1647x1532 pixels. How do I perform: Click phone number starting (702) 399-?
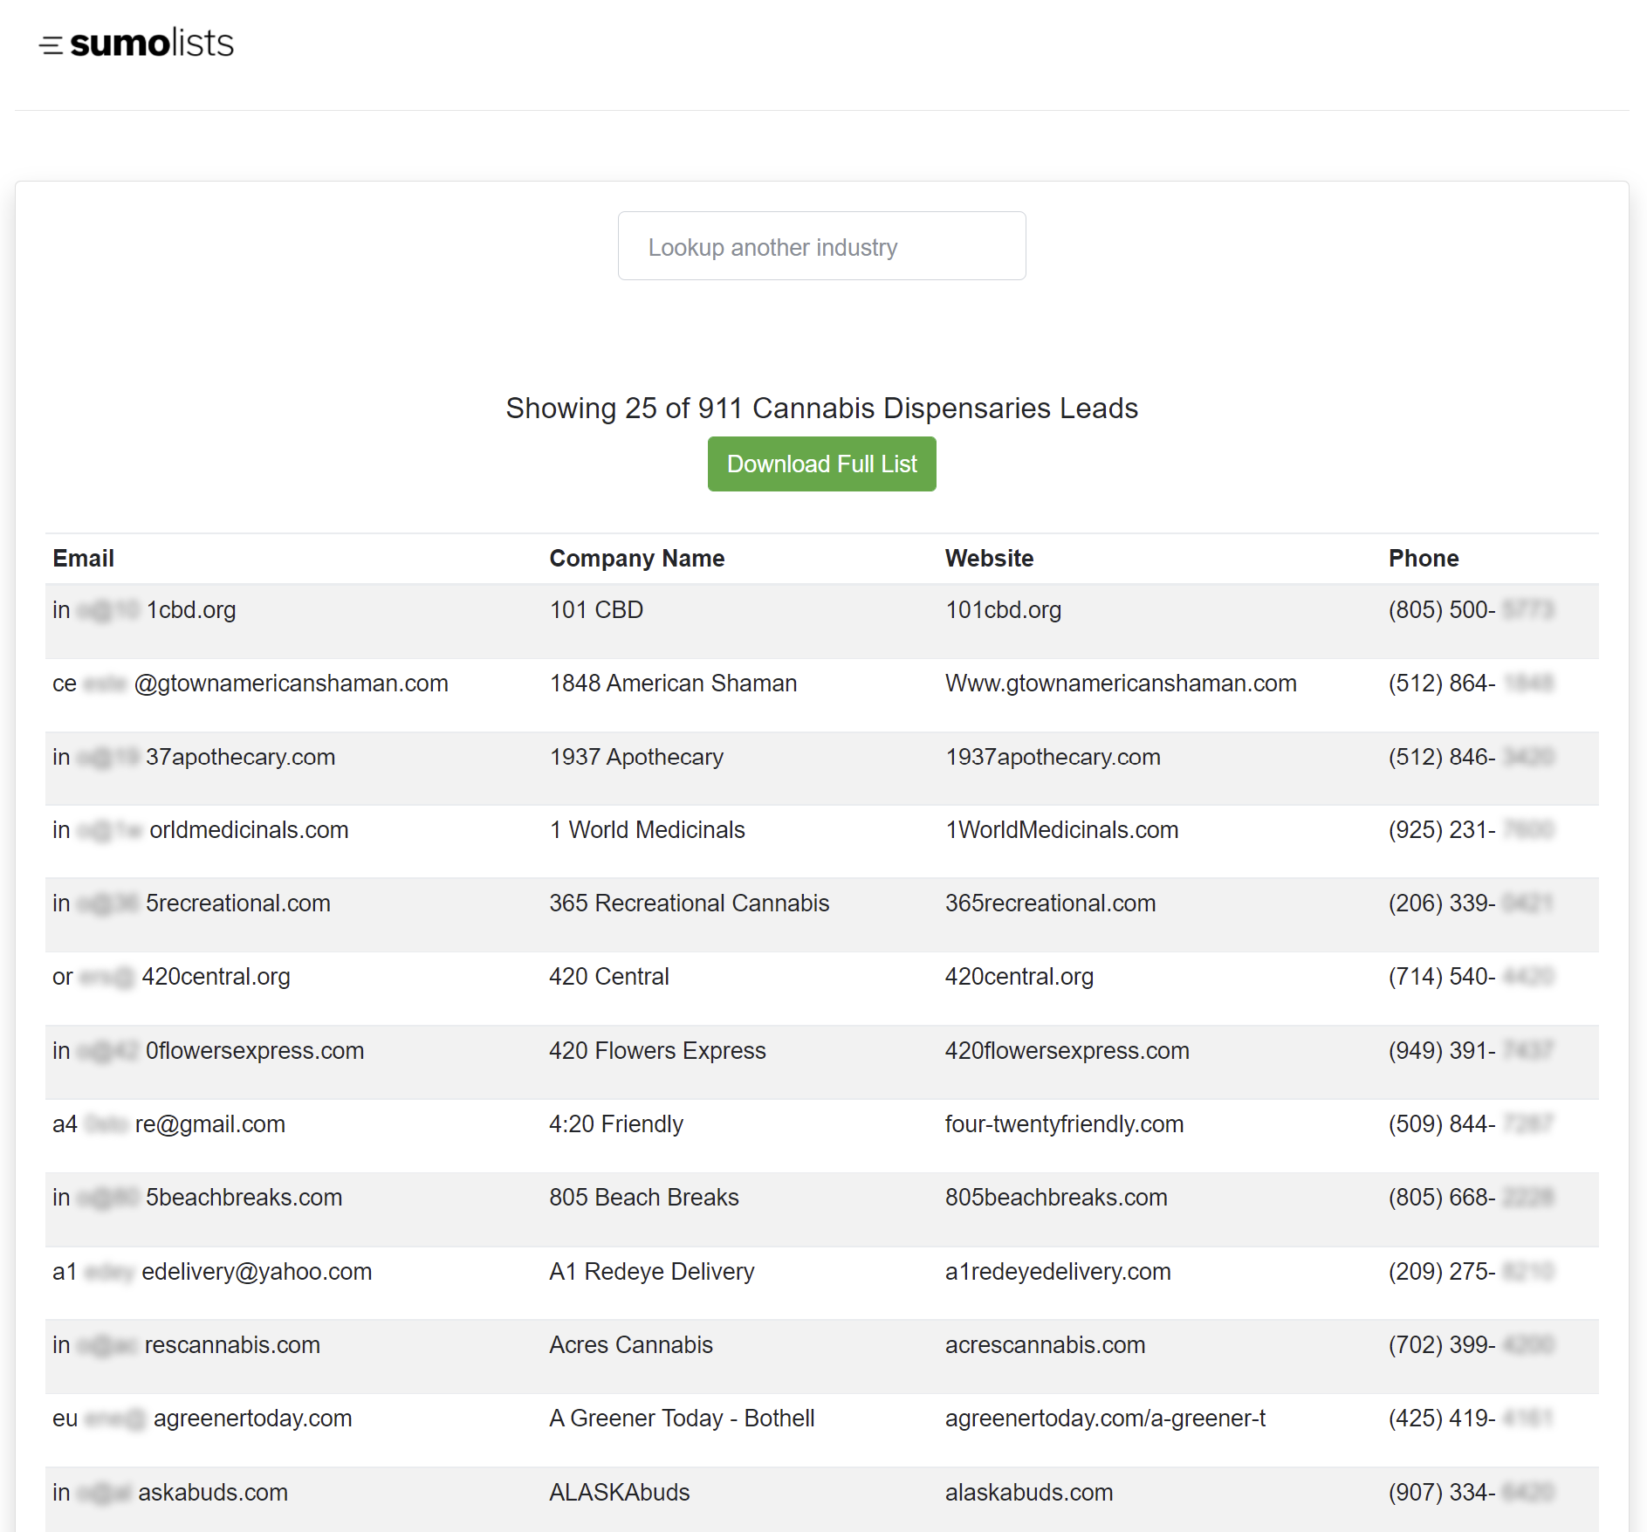(x=1471, y=1345)
